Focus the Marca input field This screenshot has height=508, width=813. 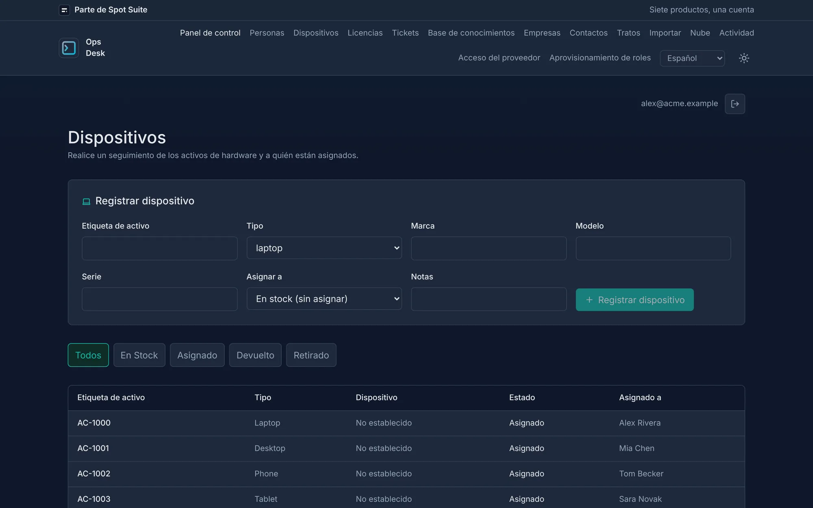pyautogui.click(x=489, y=248)
